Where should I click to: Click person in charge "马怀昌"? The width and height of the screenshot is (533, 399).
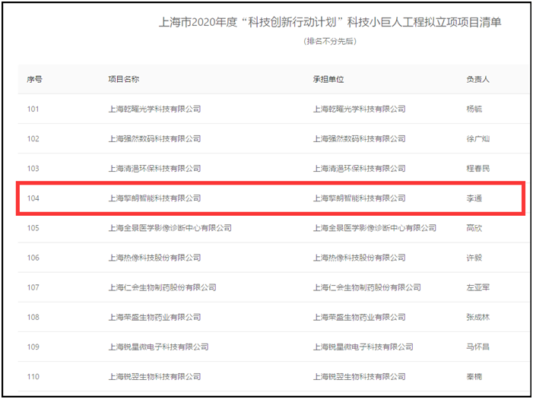click(478, 347)
